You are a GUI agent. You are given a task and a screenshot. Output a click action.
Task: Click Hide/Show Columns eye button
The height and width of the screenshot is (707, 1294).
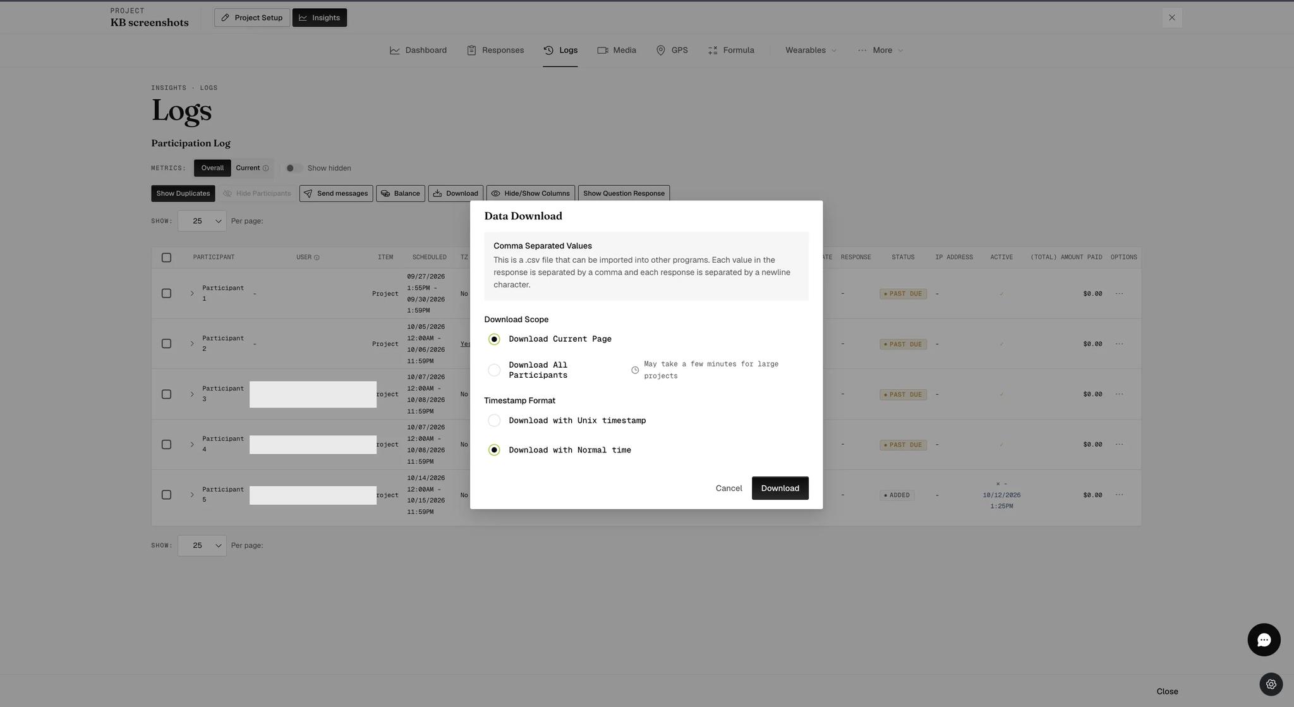pyautogui.click(x=531, y=193)
